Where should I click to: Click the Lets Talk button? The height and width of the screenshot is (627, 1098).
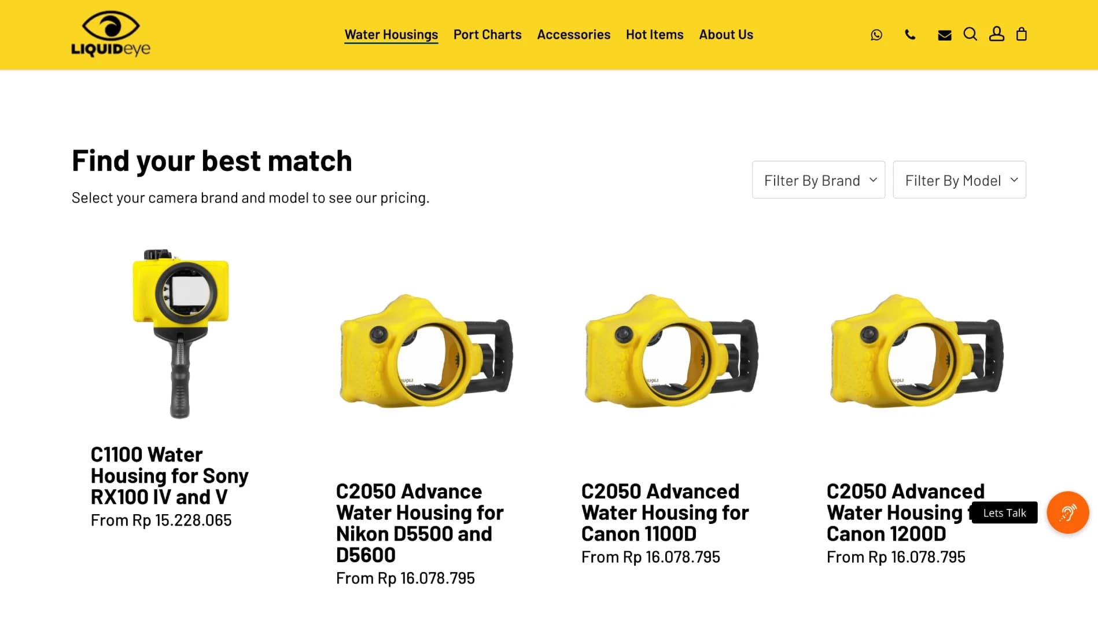pyautogui.click(x=1004, y=513)
